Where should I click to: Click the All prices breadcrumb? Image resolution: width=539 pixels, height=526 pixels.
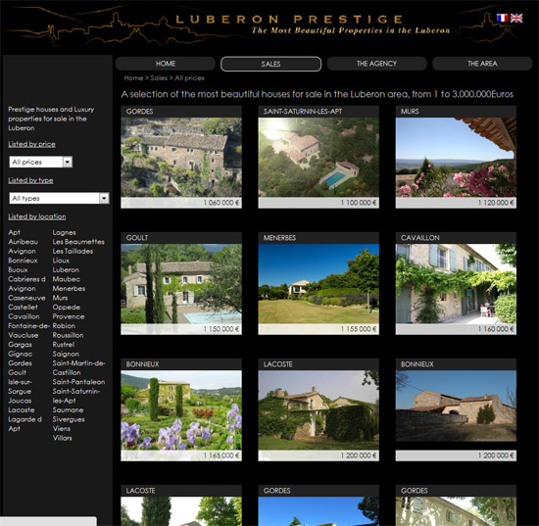(189, 78)
